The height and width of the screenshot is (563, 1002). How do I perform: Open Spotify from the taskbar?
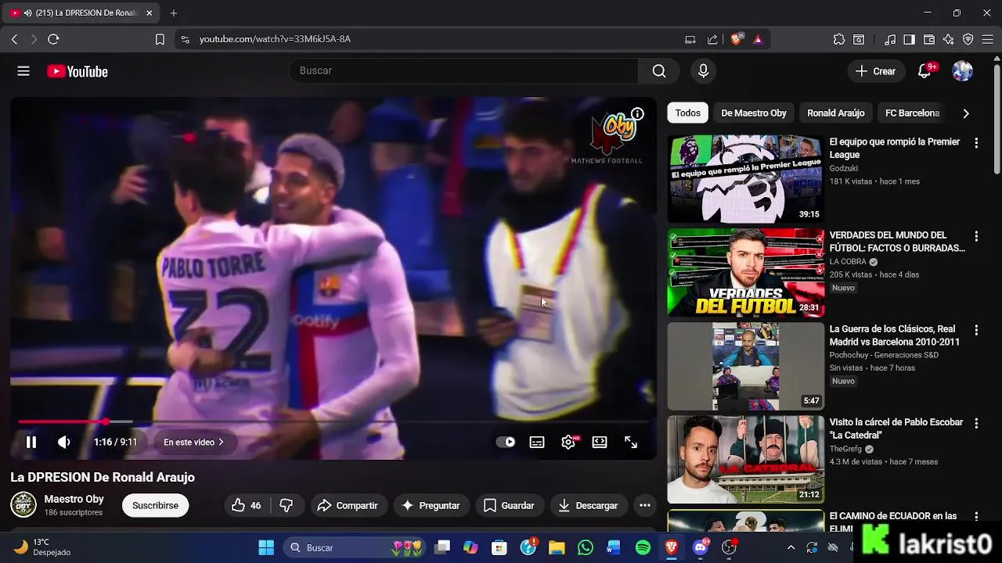[x=643, y=547]
